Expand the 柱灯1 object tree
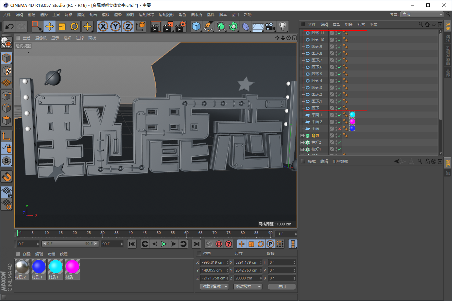Screen dimensions: 452x301 point(302,149)
